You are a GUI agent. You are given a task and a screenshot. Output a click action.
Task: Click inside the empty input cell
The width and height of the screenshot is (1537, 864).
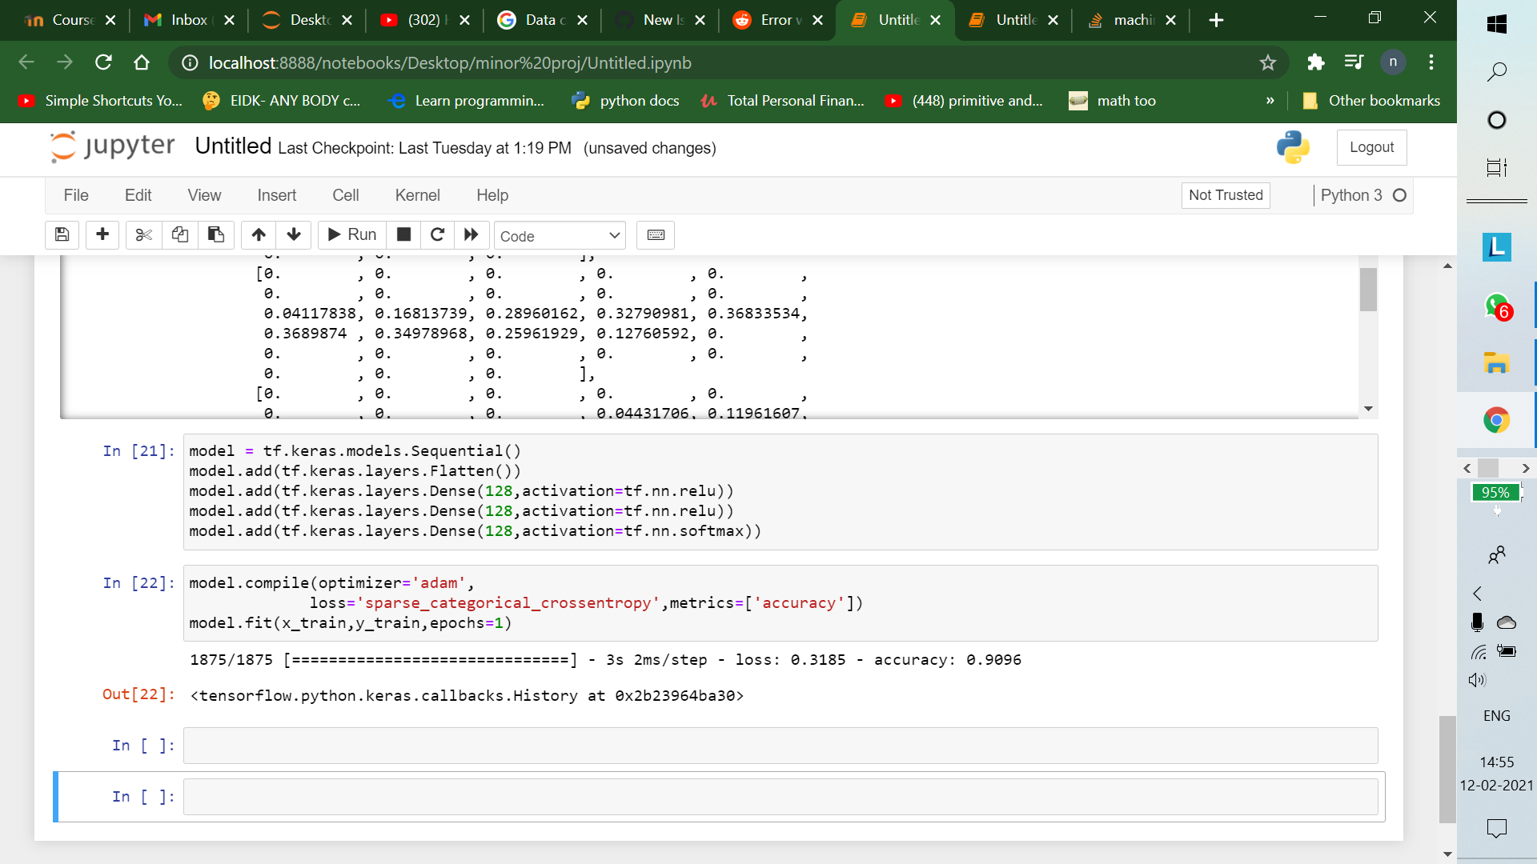560,745
